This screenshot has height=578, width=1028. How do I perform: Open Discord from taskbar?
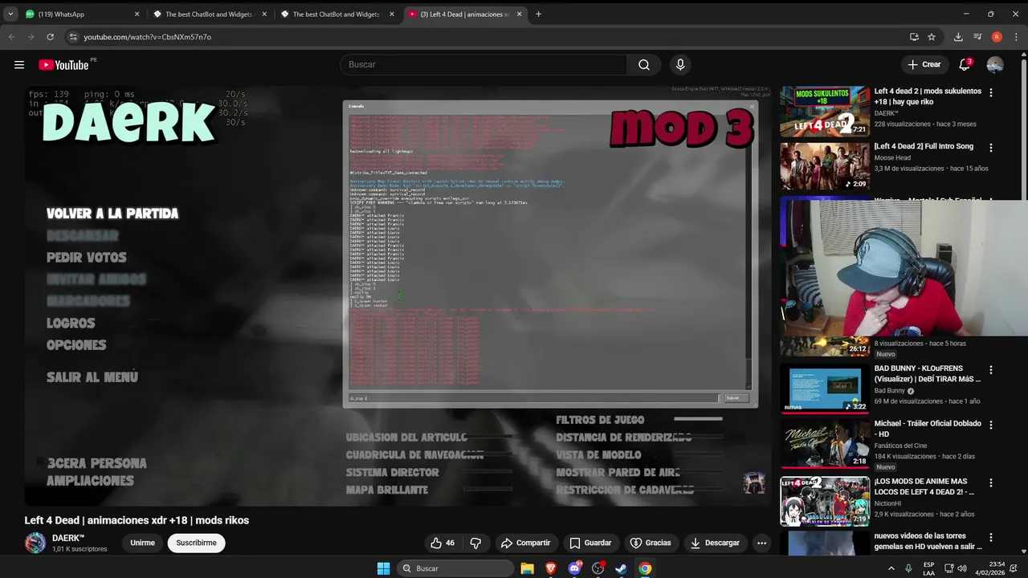(574, 568)
